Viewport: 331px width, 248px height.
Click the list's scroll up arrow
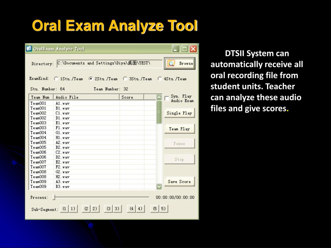pos(159,97)
